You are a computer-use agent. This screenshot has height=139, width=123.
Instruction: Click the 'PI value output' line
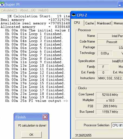(x=36, y=101)
